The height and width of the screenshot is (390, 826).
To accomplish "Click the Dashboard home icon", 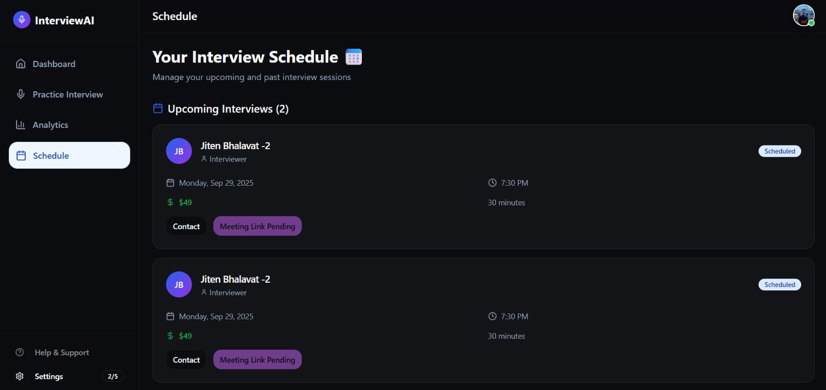I will [21, 63].
